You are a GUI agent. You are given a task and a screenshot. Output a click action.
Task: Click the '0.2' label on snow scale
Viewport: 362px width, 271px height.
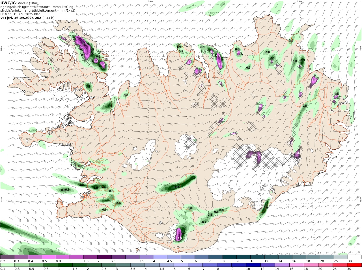point(3,261)
